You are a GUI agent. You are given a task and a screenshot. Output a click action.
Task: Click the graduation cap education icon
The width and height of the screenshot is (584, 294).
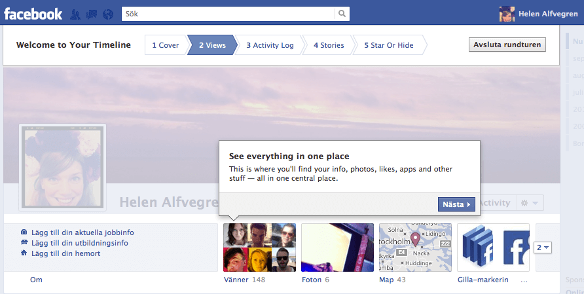pos(24,242)
